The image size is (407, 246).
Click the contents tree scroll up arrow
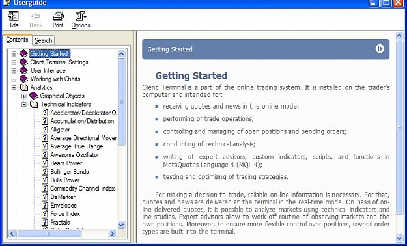[122, 54]
